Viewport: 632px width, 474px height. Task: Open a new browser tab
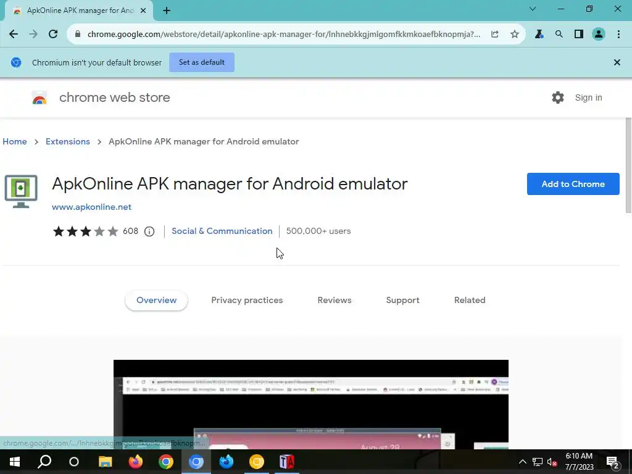pos(167,11)
